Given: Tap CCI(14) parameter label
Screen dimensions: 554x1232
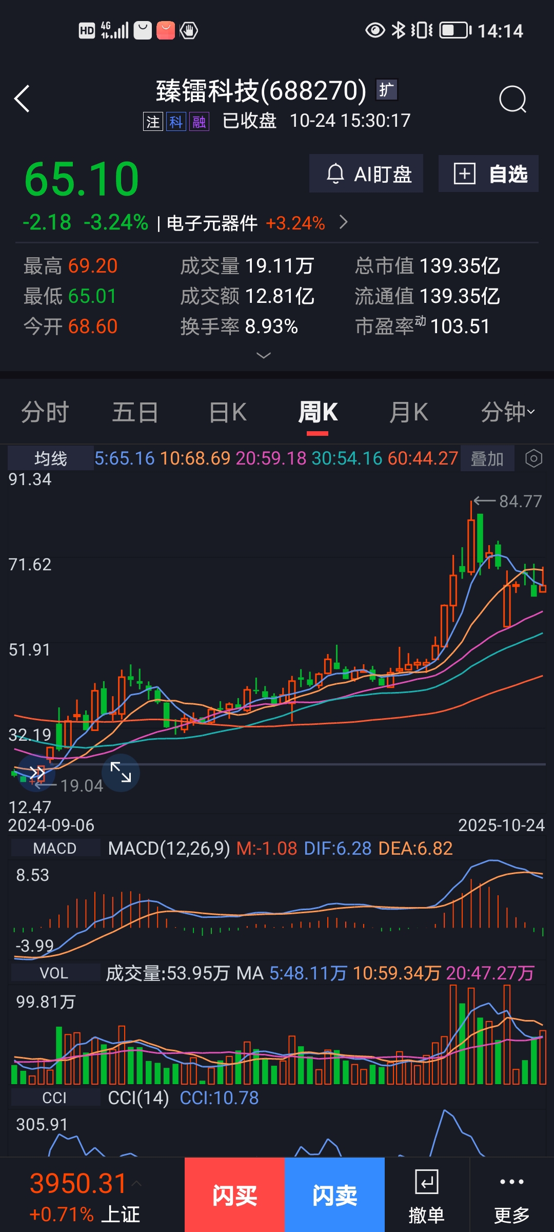Looking at the screenshot, I should tap(138, 1098).
